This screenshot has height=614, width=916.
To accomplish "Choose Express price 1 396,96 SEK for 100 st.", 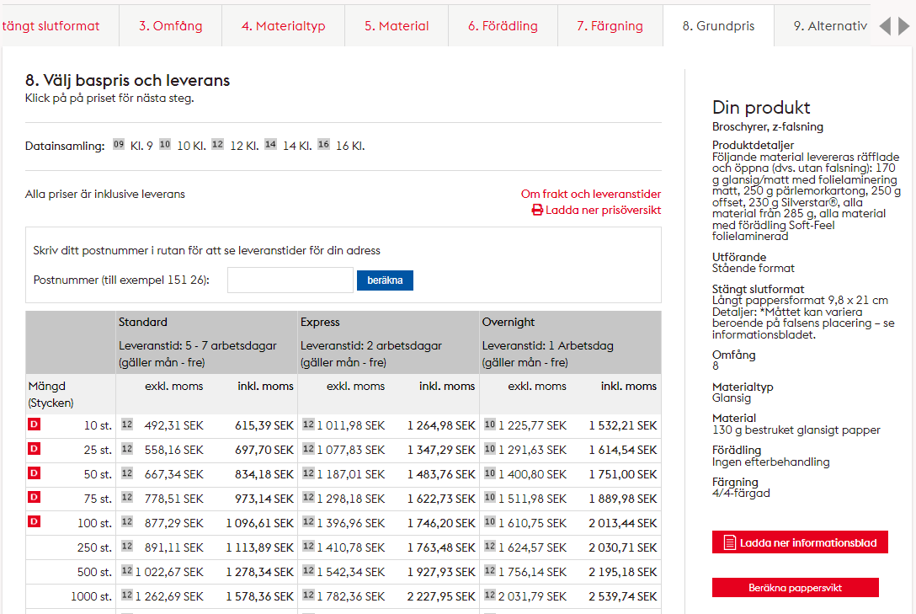I will (352, 523).
